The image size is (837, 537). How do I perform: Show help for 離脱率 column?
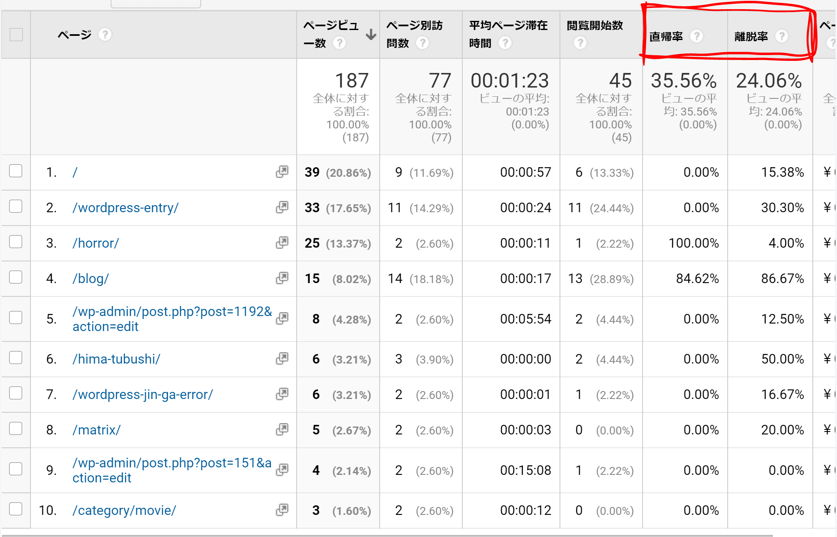coord(782,36)
